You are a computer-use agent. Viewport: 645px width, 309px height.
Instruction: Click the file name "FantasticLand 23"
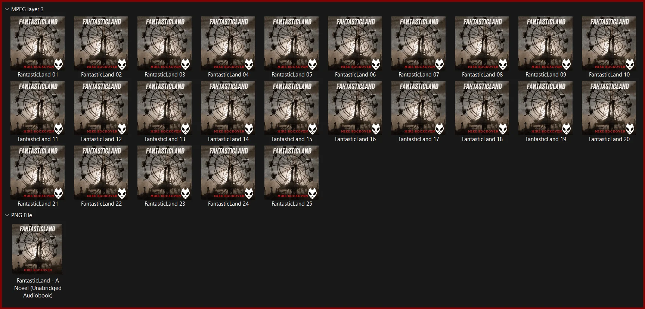pyautogui.click(x=165, y=204)
